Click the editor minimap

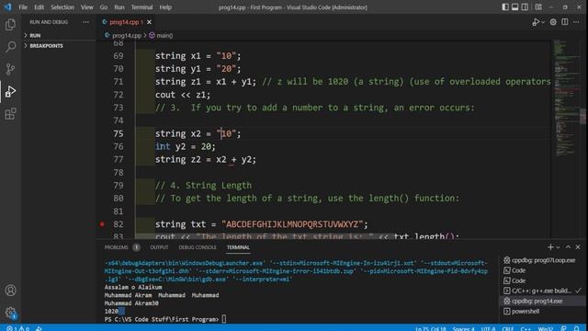[x=566, y=97]
